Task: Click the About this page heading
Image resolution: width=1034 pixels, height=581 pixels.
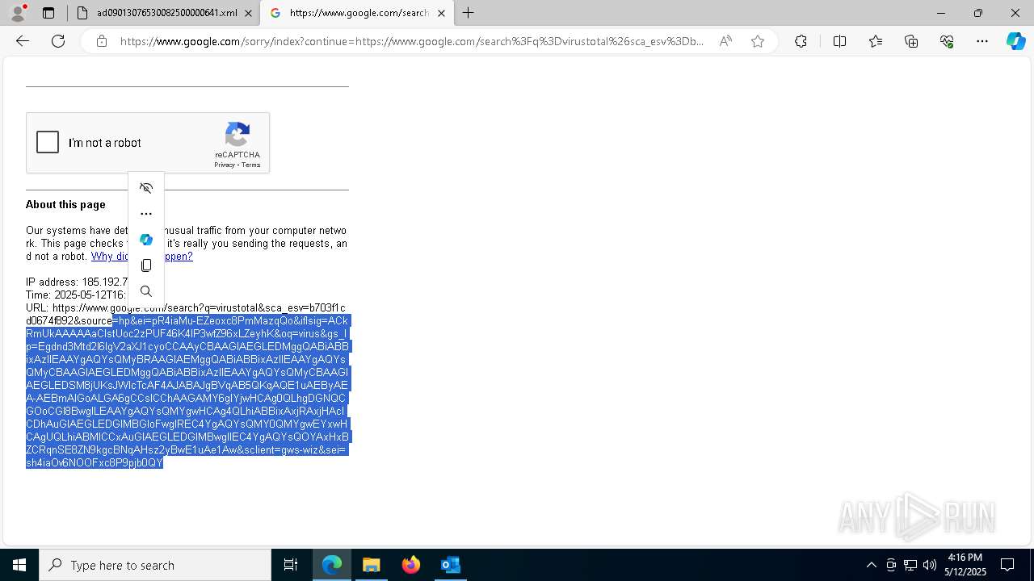Action: (65, 205)
